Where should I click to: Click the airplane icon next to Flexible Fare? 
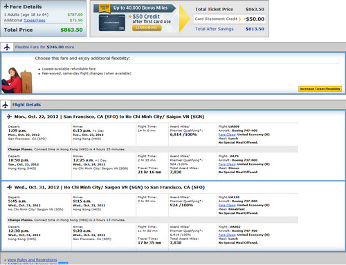(x=7, y=47)
